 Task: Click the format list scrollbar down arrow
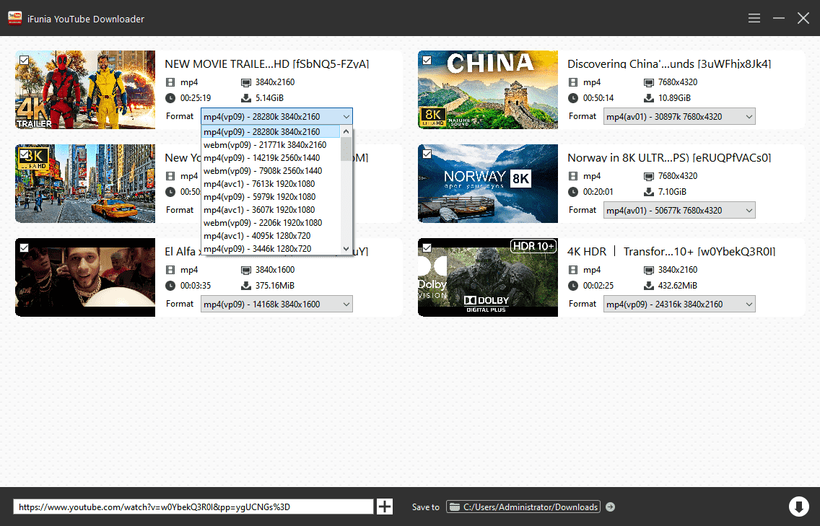(346, 249)
